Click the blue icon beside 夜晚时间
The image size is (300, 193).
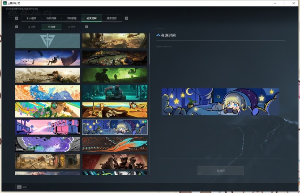pyautogui.click(x=158, y=35)
